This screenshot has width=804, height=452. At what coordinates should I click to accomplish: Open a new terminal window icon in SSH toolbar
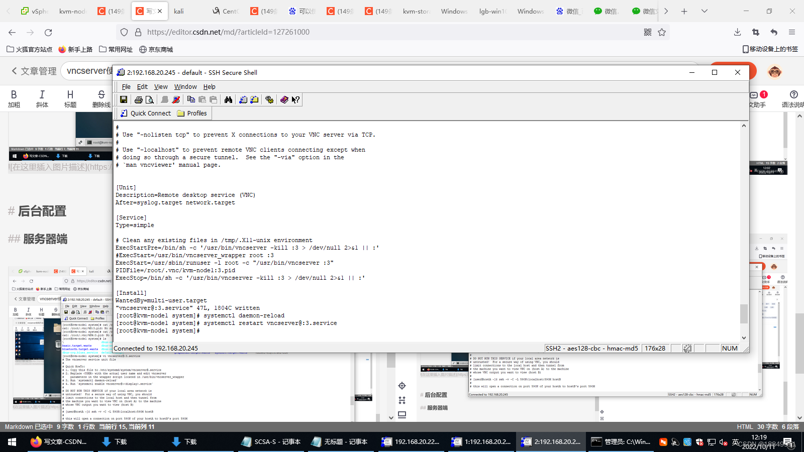point(243,99)
